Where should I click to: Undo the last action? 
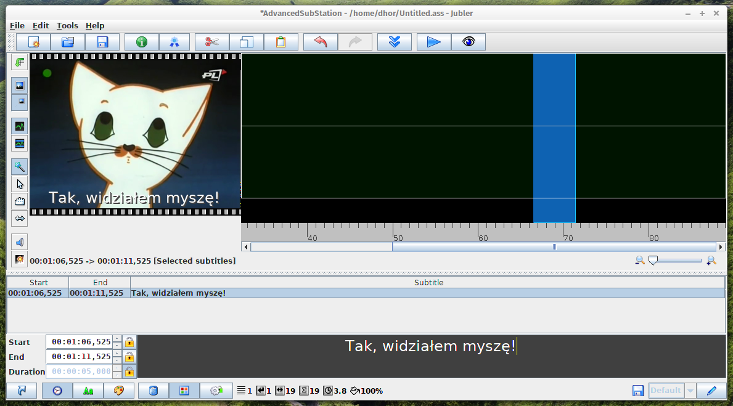pos(320,42)
